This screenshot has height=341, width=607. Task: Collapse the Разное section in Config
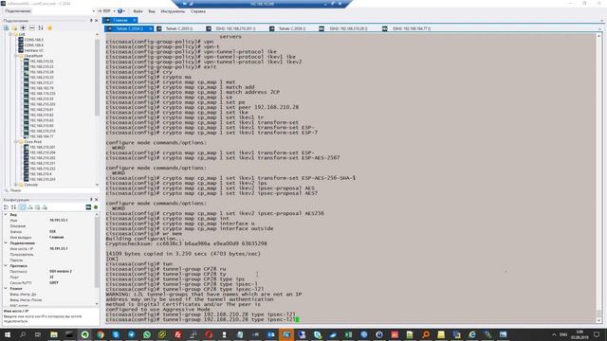[6, 288]
